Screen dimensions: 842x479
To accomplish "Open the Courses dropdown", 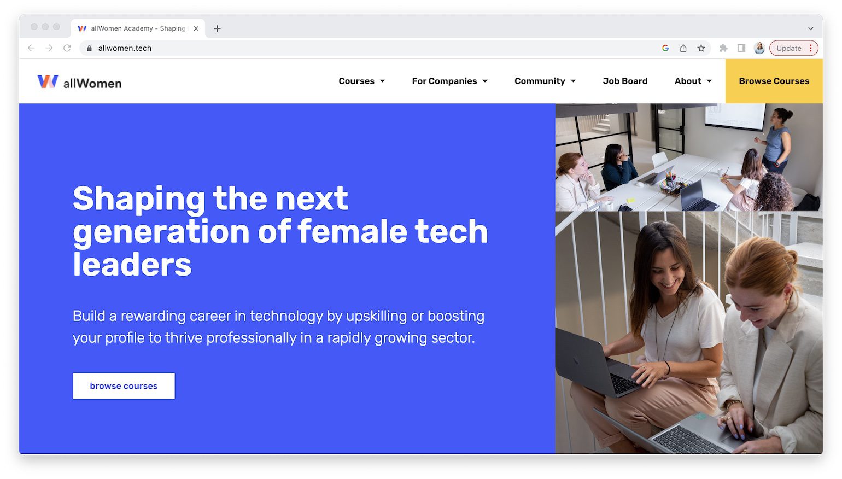I will (x=361, y=81).
